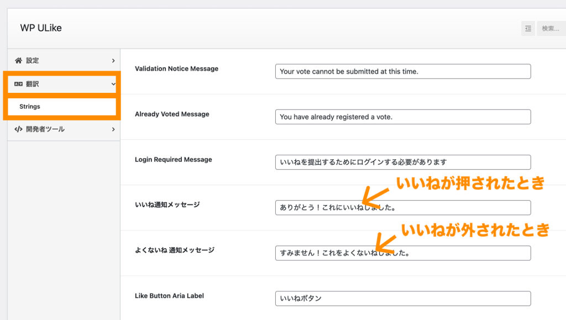Image resolution: width=566 pixels, height=320 pixels.
Task: Focus the 検索 search box
Action: coord(551,28)
